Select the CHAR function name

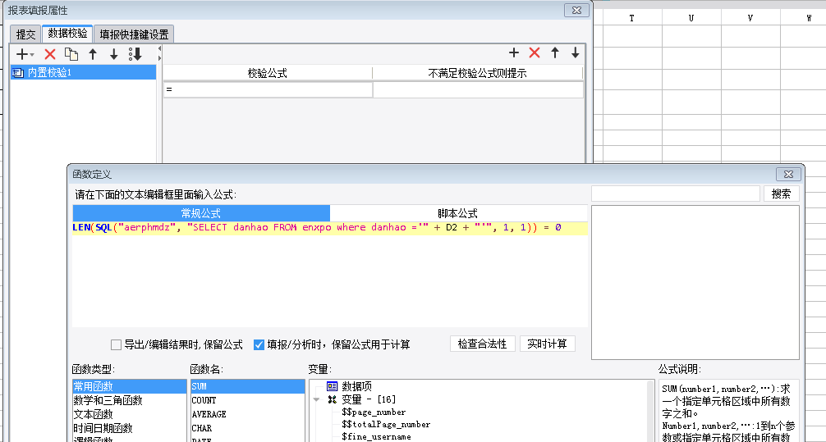248,428
